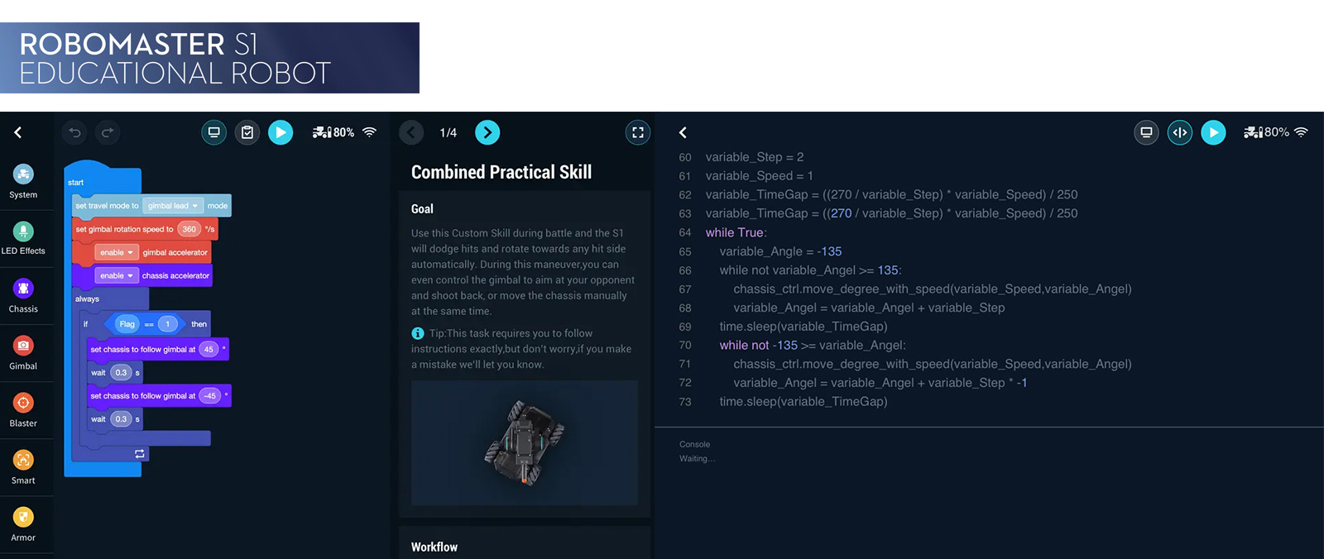Go to next tutorial page
1324x559 pixels.
click(487, 132)
